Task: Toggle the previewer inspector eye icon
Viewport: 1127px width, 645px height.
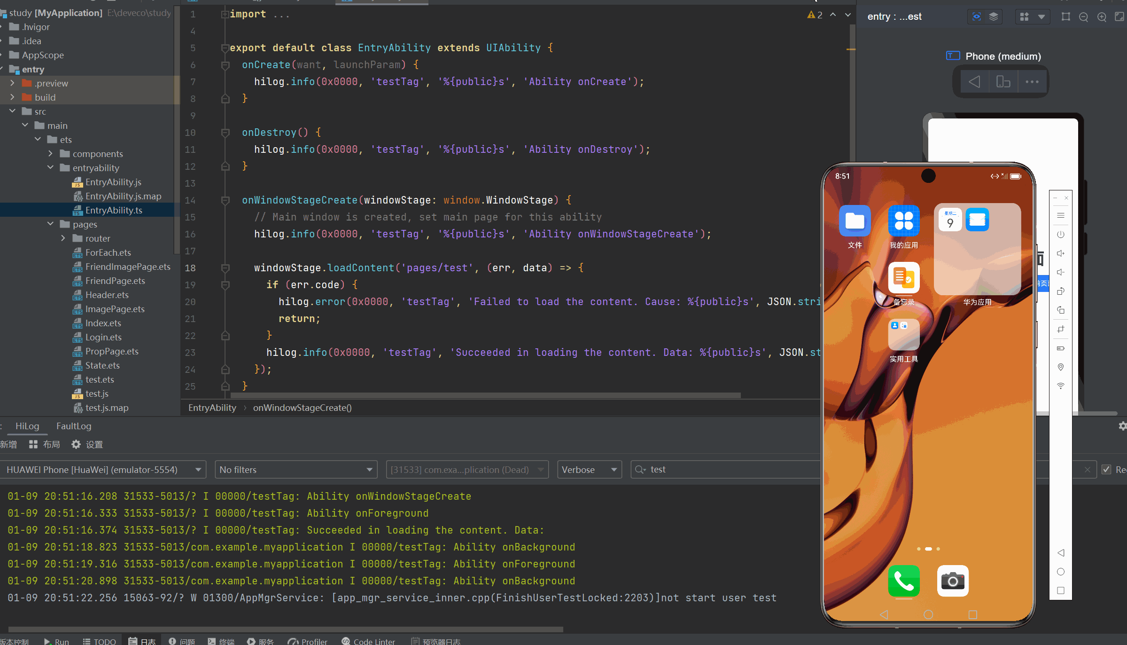Action: [977, 17]
